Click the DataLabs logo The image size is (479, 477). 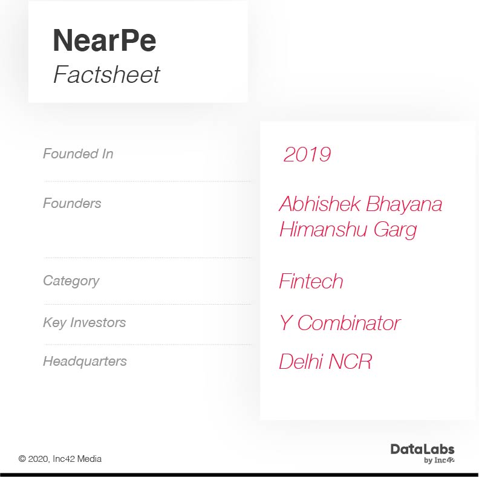[422, 449]
